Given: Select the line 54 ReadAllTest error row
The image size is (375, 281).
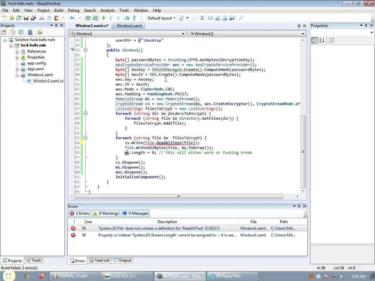Looking at the screenshot, I should tap(187, 228).
